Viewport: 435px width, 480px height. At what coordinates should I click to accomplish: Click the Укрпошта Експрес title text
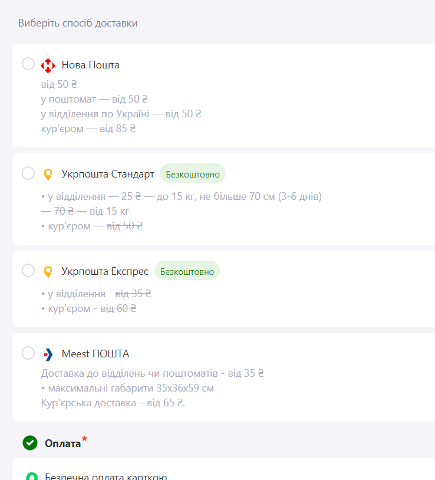(x=105, y=271)
